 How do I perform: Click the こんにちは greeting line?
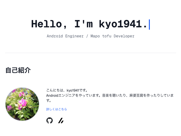coord(67,90)
